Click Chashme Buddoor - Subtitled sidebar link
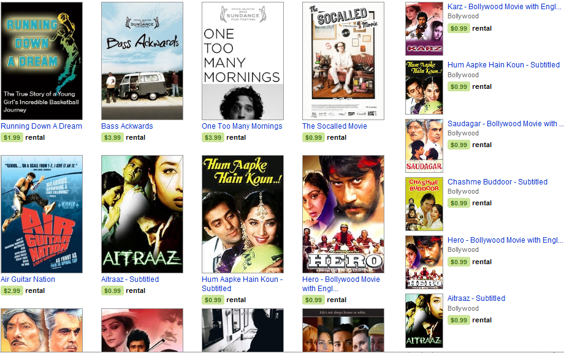 click(x=497, y=182)
